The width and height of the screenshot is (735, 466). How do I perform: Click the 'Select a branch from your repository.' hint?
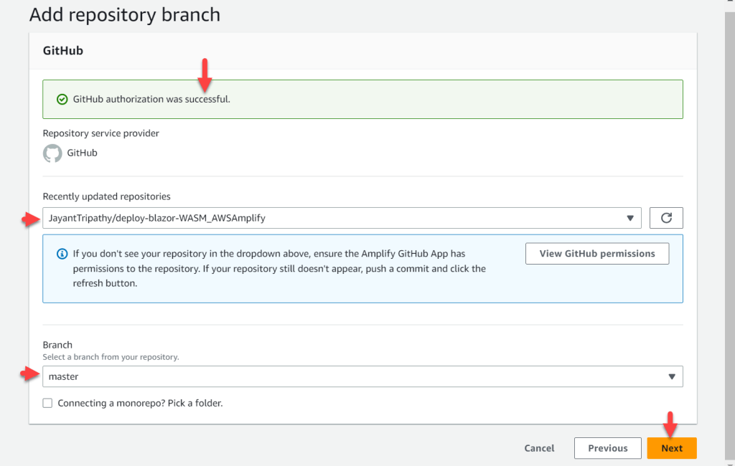click(111, 357)
